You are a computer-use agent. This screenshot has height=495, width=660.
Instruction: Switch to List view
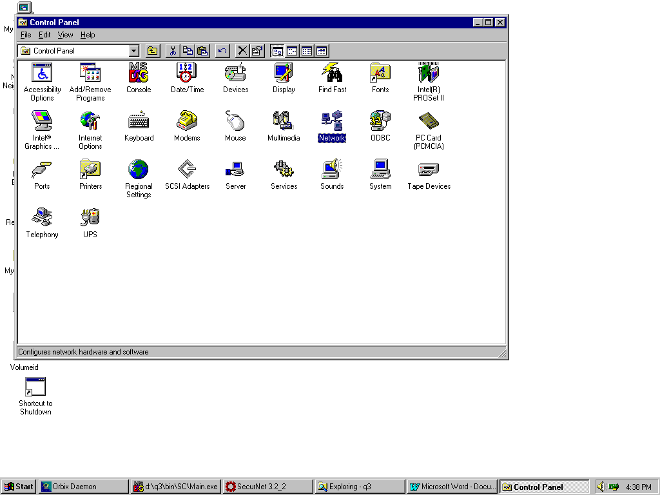click(307, 51)
